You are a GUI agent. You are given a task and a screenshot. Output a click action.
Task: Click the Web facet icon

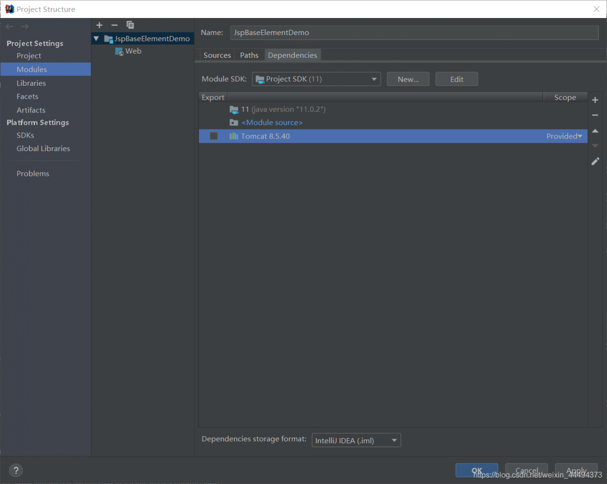point(120,51)
